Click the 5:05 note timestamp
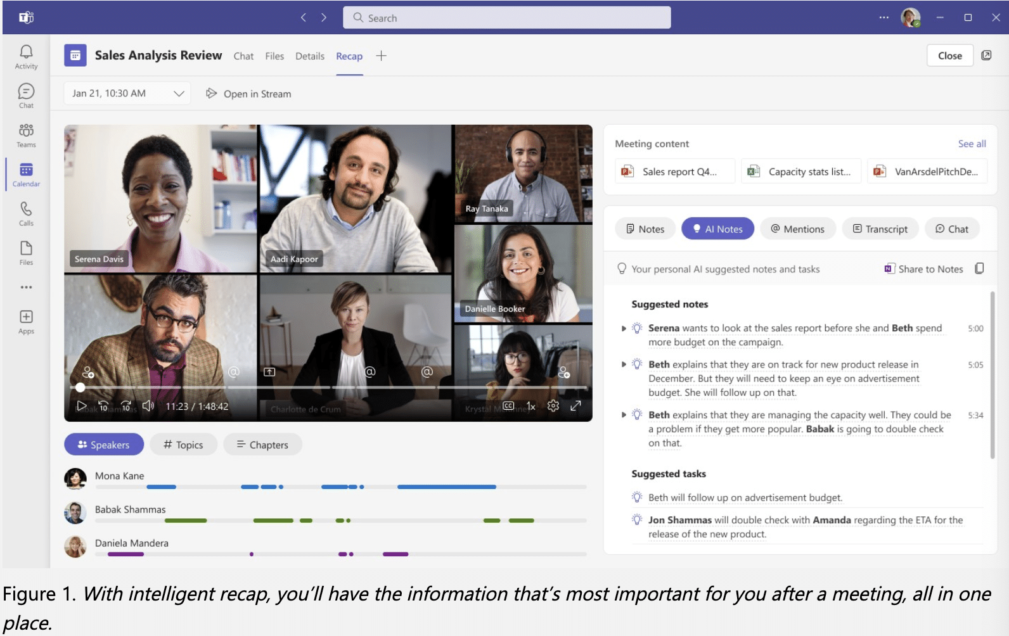Screen dimensions: 1009x636 click(x=975, y=364)
